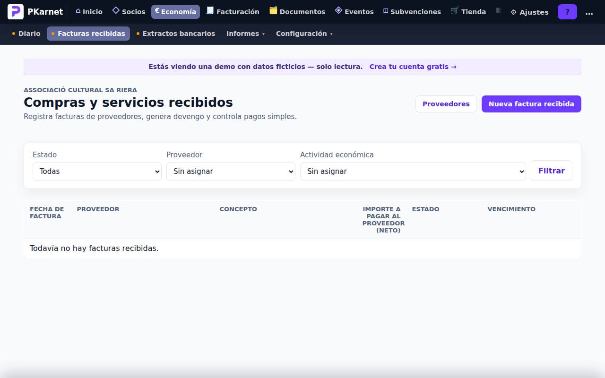Open the Estado dropdown showing Todas
Image resolution: width=605 pixels, height=378 pixels.
[97, 172]
